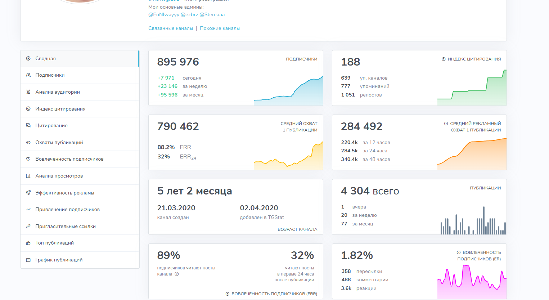Click the icon beside Вовлеченность подписчиков menu item
The width and height of the screenshot is (549, 300).
28,159
